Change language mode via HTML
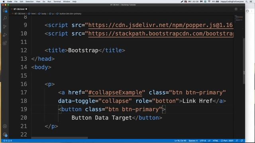The width and height of the screenshot is (255, 143). click(x=216, y=141)
